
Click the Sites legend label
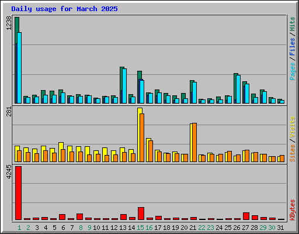(x=293, y=153)
